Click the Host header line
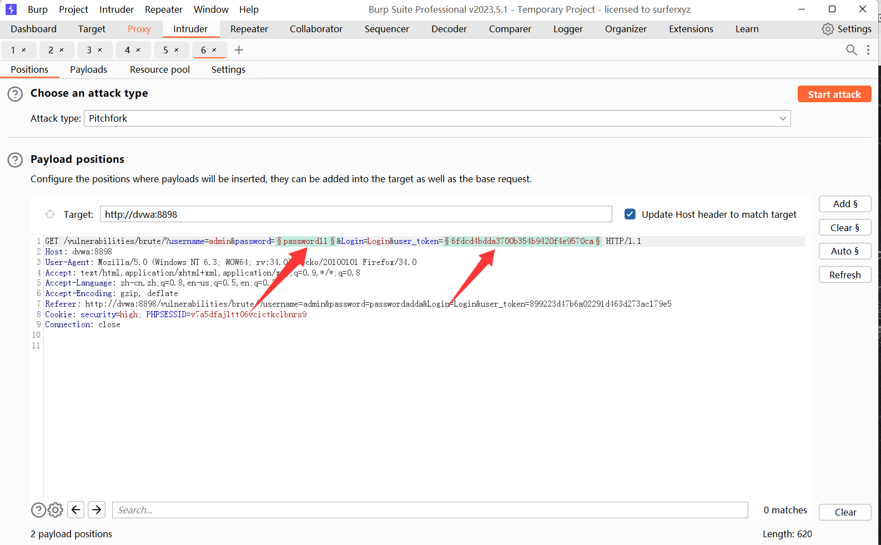This screenshot has height=545, width=881. pyautogui.click(x=78, y=252)
